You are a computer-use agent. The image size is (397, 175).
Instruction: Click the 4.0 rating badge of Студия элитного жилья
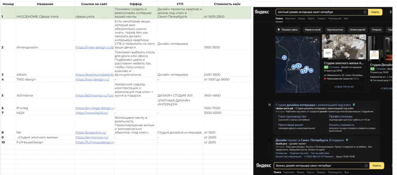coord(326,67)
